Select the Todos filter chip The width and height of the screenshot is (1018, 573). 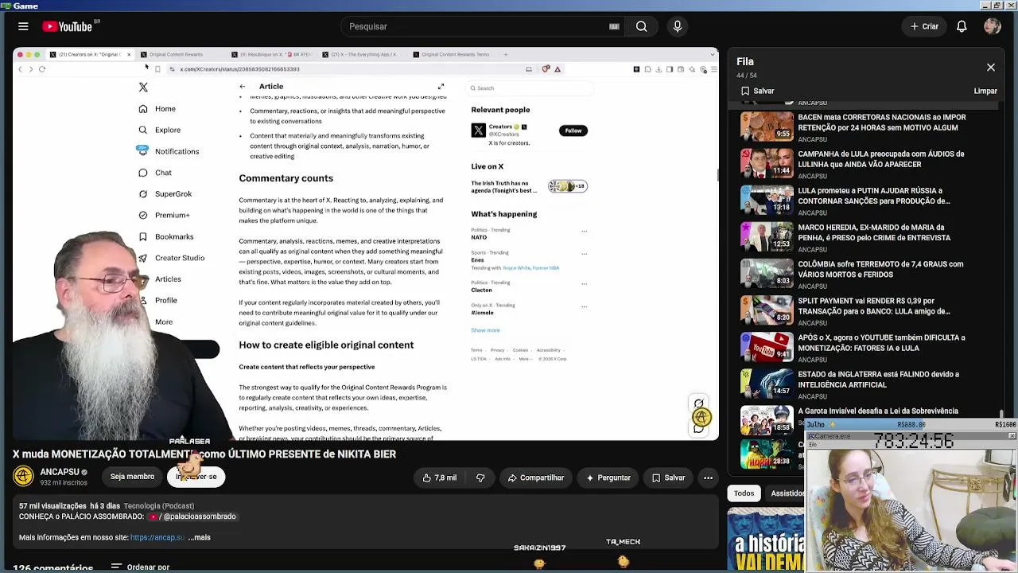tap(744, 493)
